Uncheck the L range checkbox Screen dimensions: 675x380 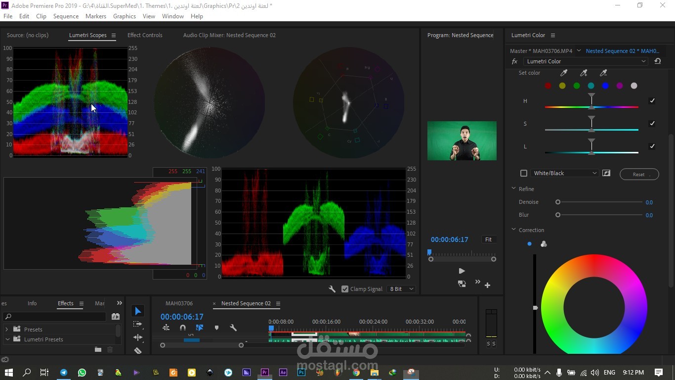(652, 146)
